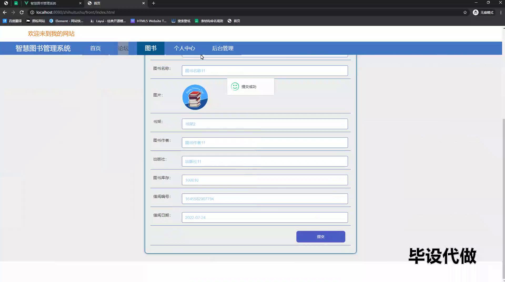Screen dimensions: 505x282
Task: Click the 图书名称 input field
Action: coord(265,70)
